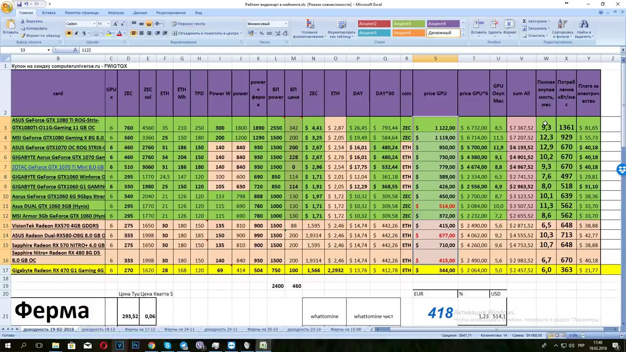Image resolution: width=626 pixels, height=352 pixels.
Task: Open Find and Select (Найти и выделить)
Action: click(583, 28)
